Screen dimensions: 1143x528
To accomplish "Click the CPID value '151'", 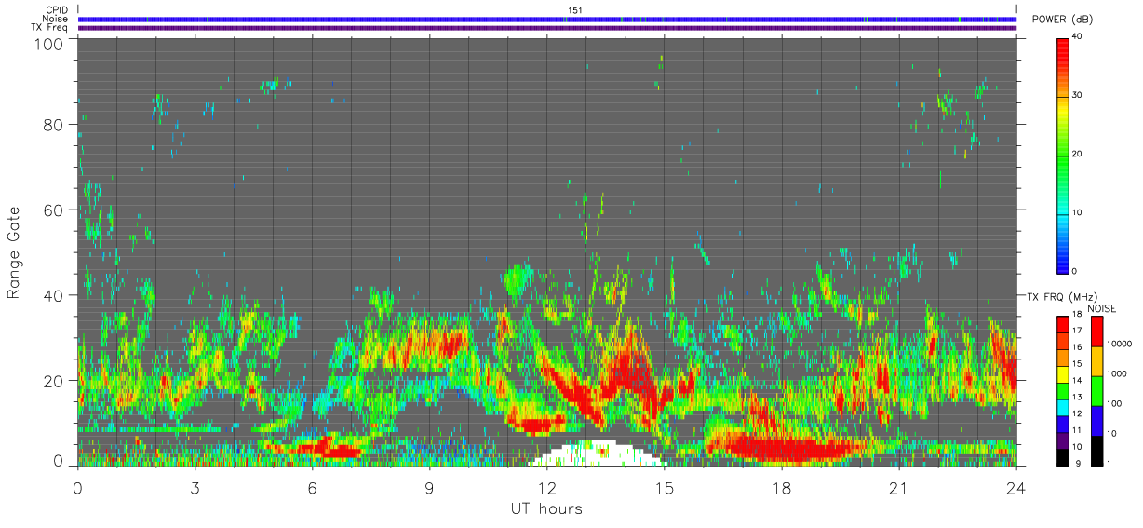I will point(575,10).
